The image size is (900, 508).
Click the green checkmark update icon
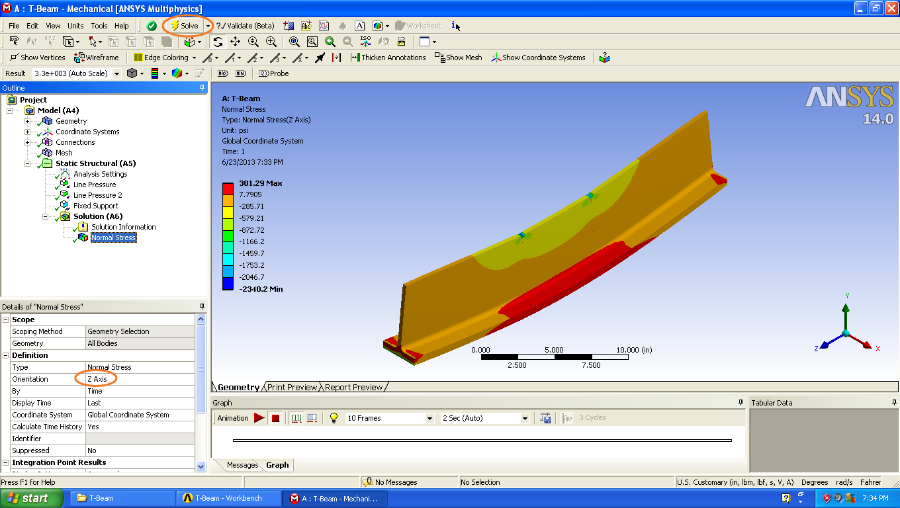pyautogui.click(x=152, y=26)
